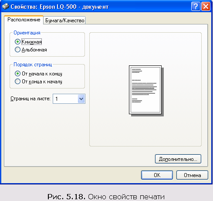Click the Страниц на листе value field
Viewport: 213px width, 201px height.
click(69, 99)
